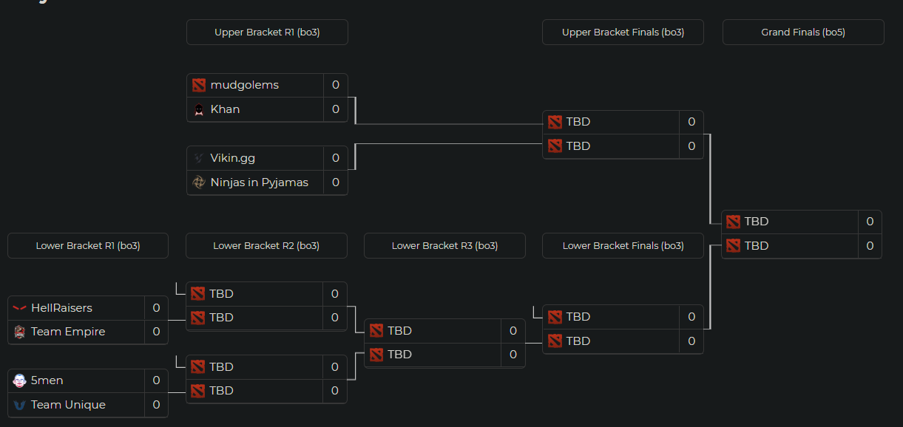Click the Ninjas in Pyjamas logo icon

coord(198,182)
